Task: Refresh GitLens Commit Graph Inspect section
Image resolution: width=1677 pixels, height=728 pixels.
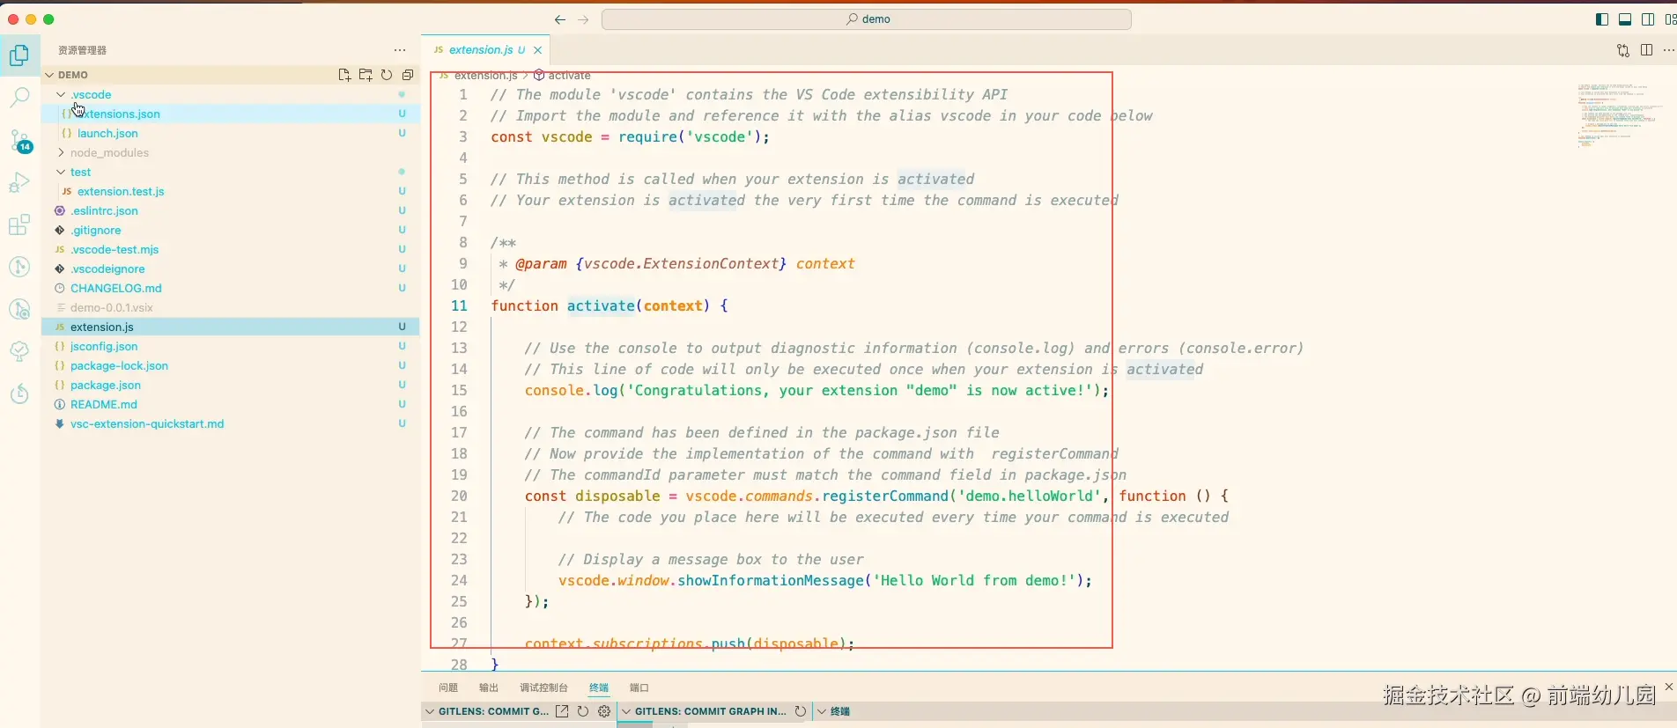Action: tap(801, 711)
